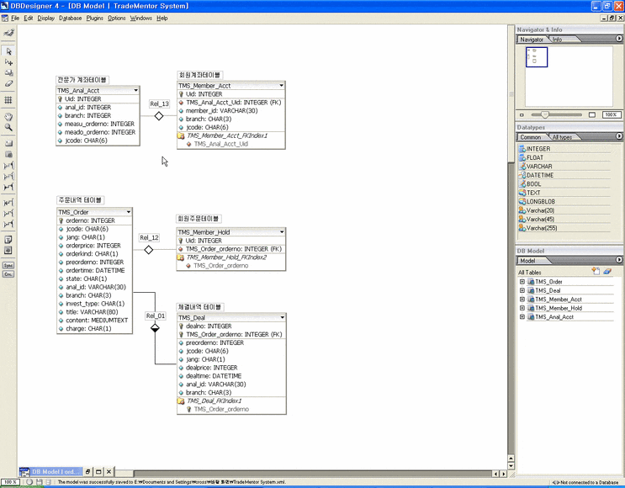Select the Hand pan tool
Screen dimensions: 625x488
9,116
